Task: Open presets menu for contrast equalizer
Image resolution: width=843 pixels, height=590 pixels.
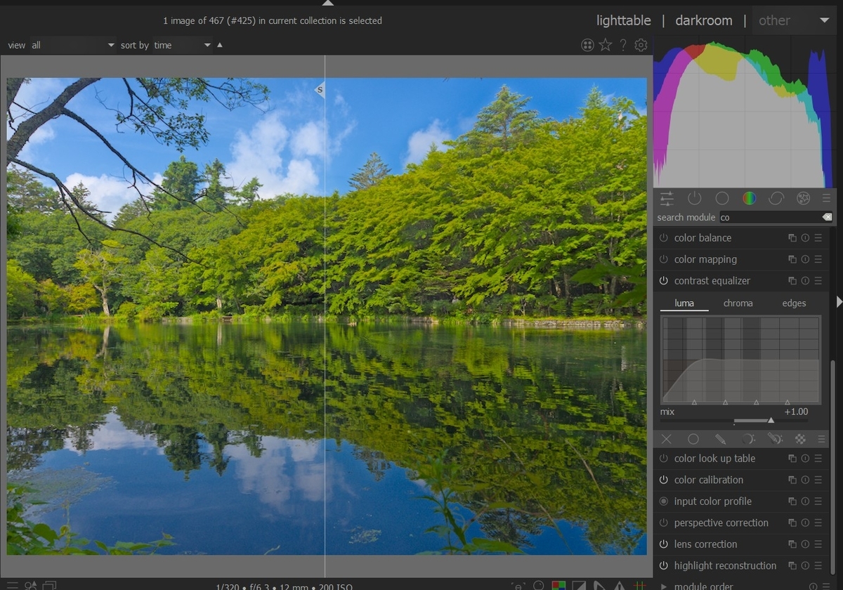Action: (818, 281)
